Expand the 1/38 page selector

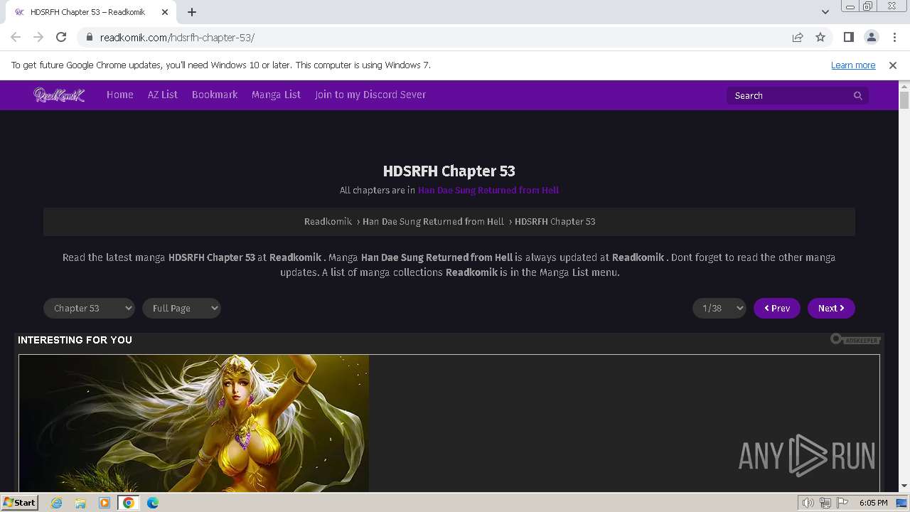click(x=719, y=308)
